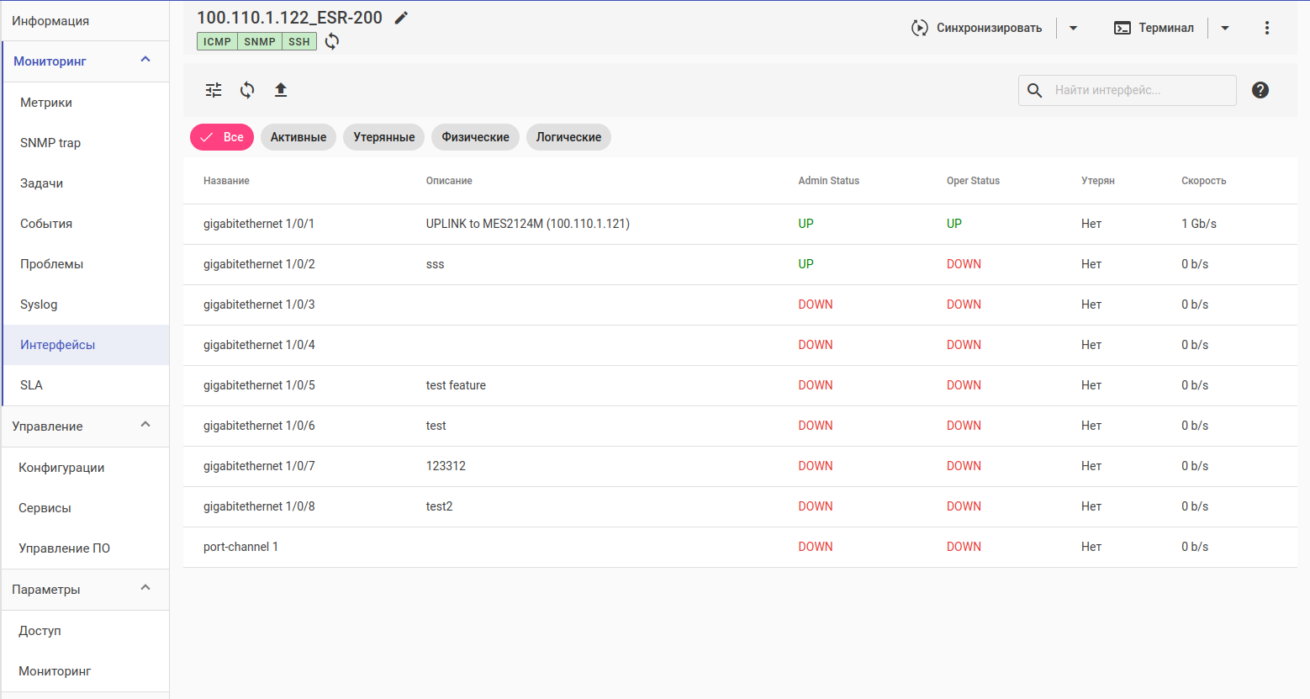Sort by Скорость column header
Image resolution: width=1310 pixels, height=699 pixels.
[1204, 181]
